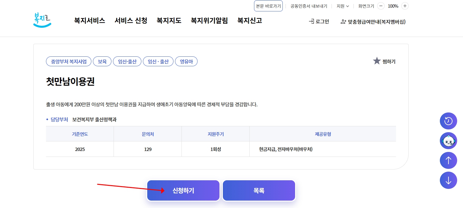Click the 복지로 logo
The height and width of the screenshot is (208, 463).
(x=42, y=19)
